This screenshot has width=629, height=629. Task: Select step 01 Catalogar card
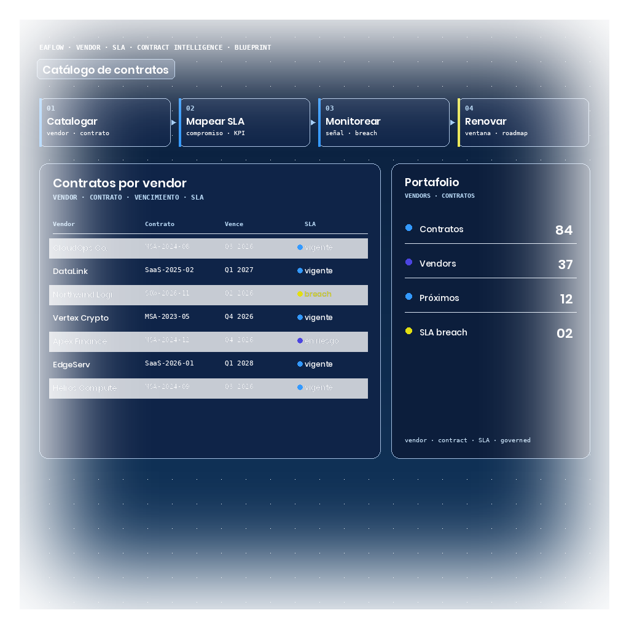pos(105,123)
